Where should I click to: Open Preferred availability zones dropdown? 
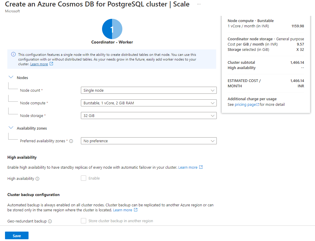(149, 141)
